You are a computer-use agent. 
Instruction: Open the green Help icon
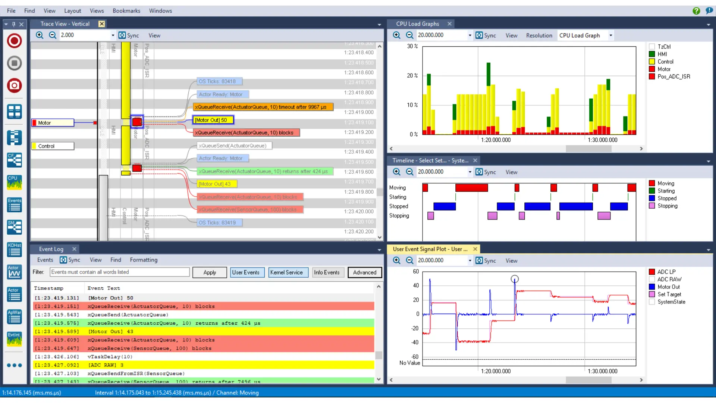click(696, 11)
